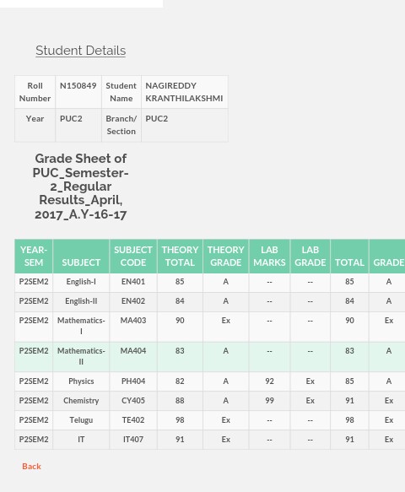405x492 pixels.
Task: Select the EN402 subject code cell
Action: (133, 301)
